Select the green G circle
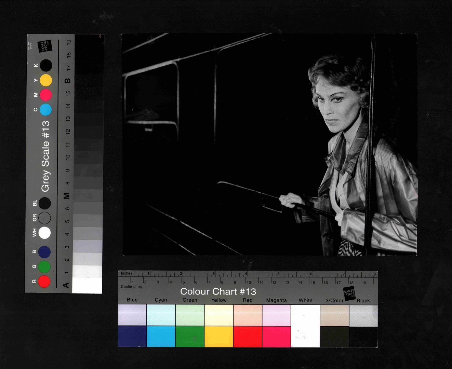The image size is (452, 369). [44, 266]
